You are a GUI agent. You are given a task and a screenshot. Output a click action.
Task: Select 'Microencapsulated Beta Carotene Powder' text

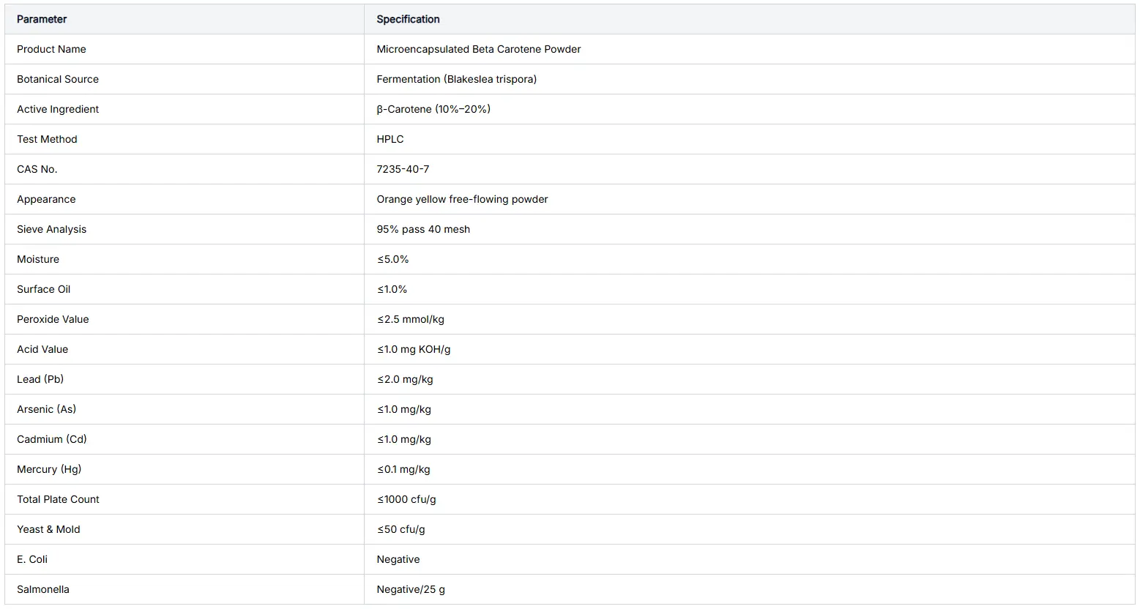click(x=478, y=49)
